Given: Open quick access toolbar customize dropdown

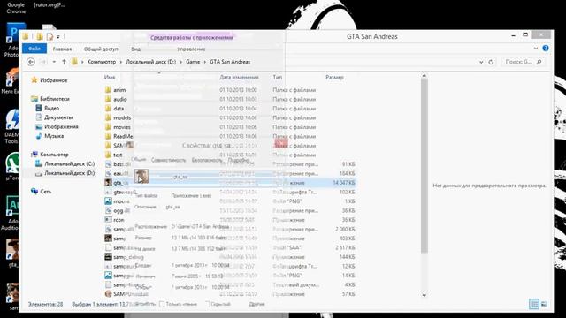Looking at the screenshot, I should [58, 37].
